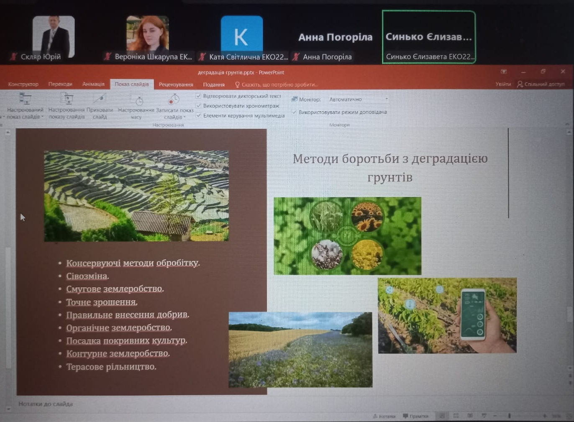This screenshot has width=574, height=422.
Task: Start slideshow from the status bar icon
Action: point(484,416)
